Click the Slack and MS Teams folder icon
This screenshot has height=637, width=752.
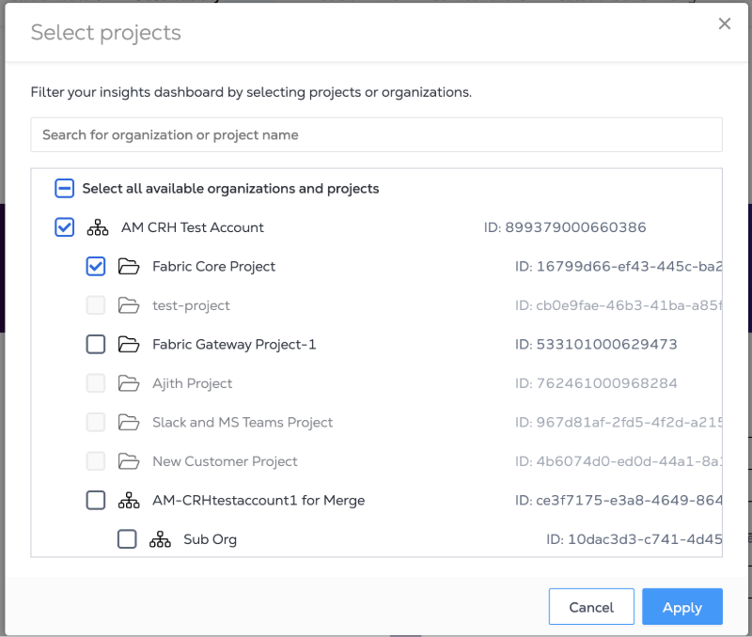click(x=129, y=422)
